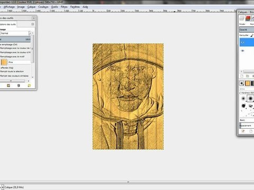Adjust the Espacement brush spacing slider
This screenshot has height=190, width=254.
pyautogui.click(x=247, y=126)
